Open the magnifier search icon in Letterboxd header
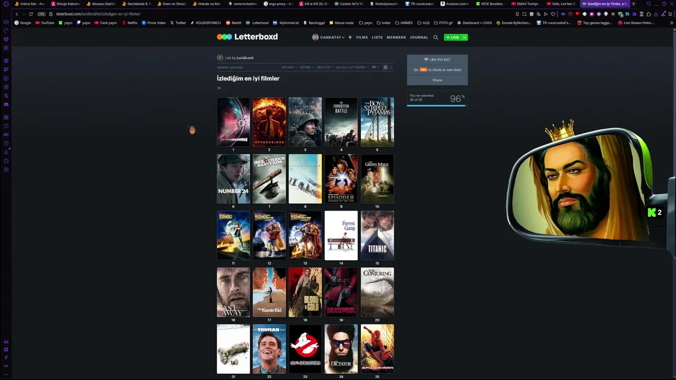The height and width of the screenshot is (380, 676). pyautogui.click(x=436, y=37)
